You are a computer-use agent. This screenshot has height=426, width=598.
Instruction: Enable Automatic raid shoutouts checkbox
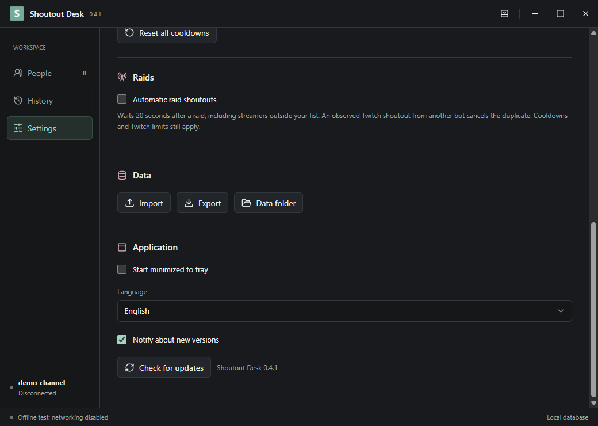(x=122, y=99)
